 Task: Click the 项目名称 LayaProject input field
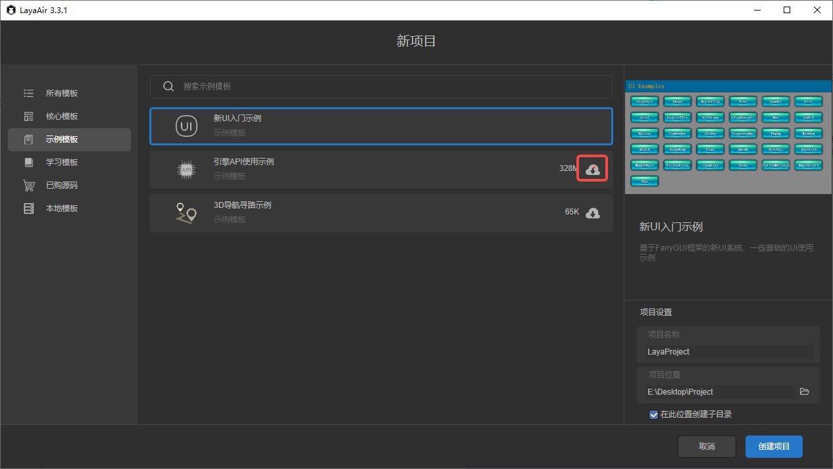click(x=729, y=352)
